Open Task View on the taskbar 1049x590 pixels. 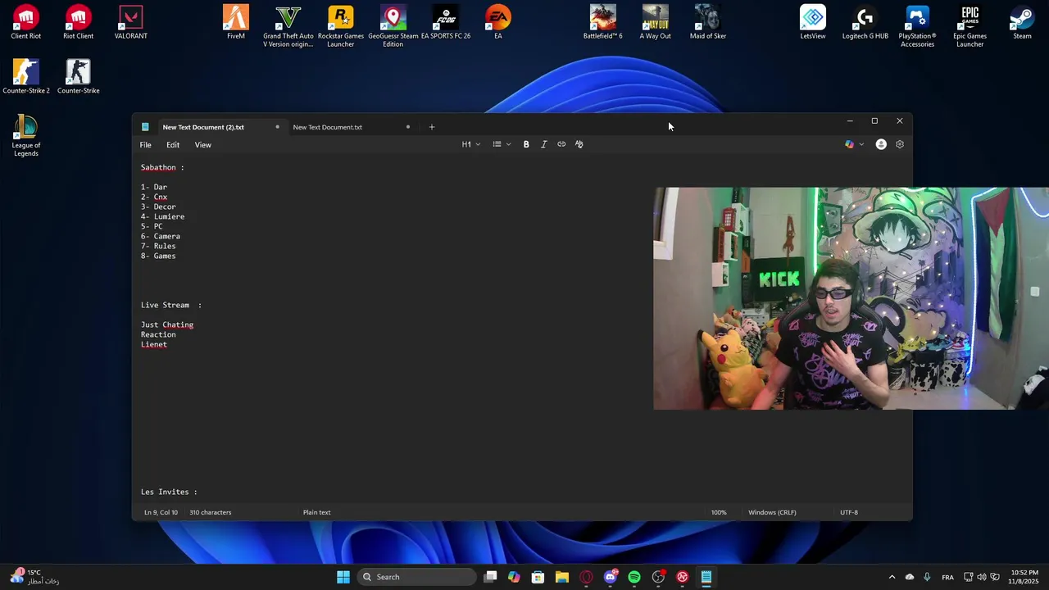coord(490,577)
